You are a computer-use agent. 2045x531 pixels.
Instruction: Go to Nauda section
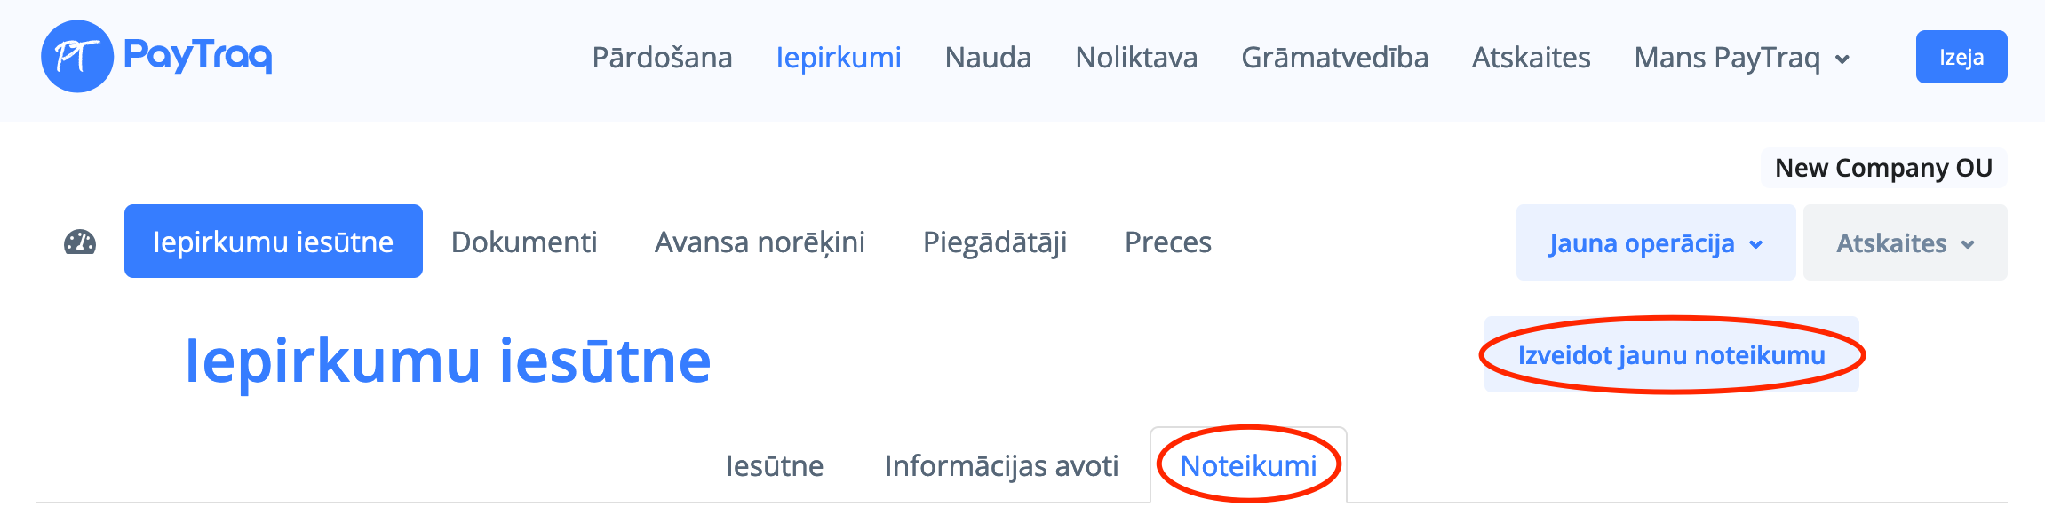pyautogui.click(x=988, y=58)
